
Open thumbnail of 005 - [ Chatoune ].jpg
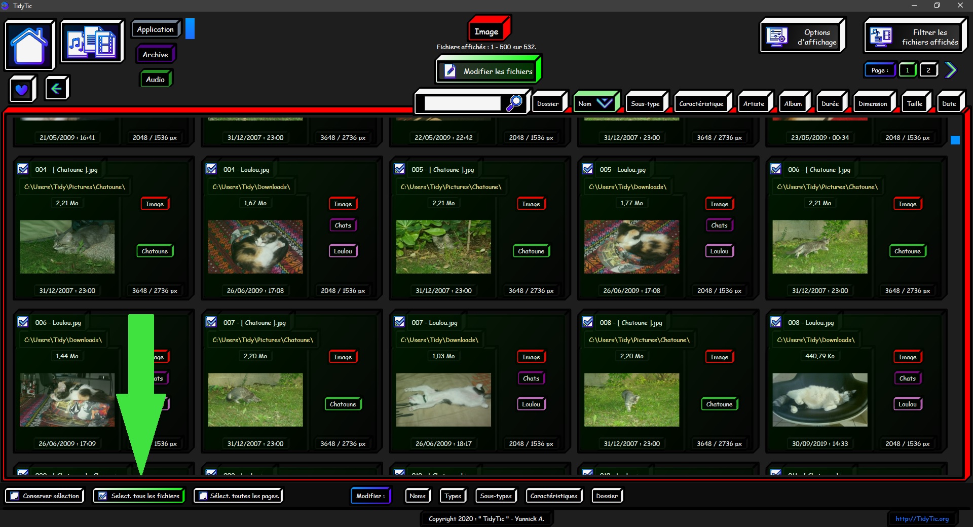(443, 247)
